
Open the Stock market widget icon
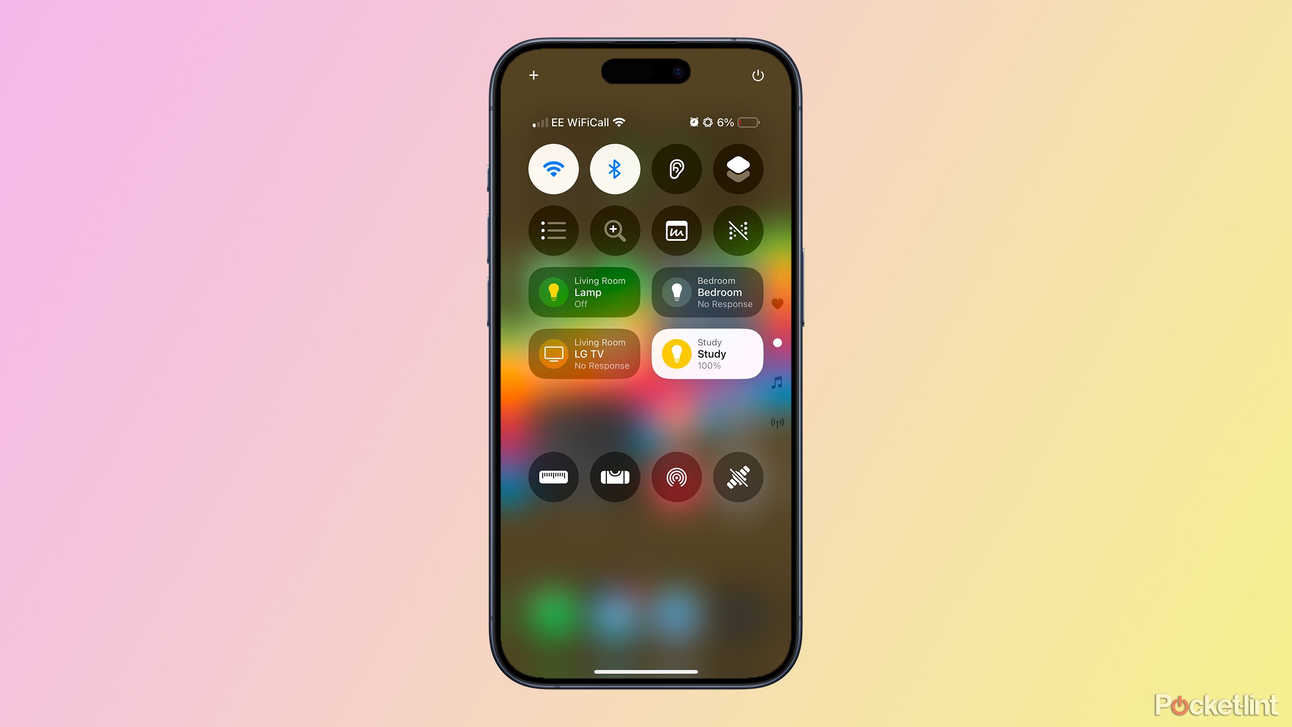pyautogui.click(x=676, y=231)
